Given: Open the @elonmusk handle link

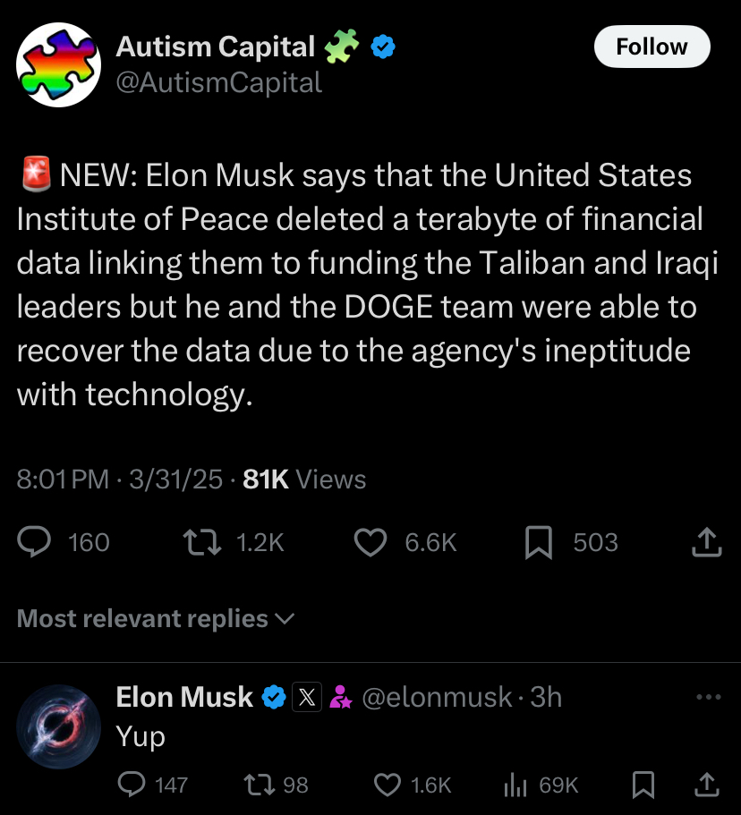Looking at the screenshot, I should [437, 697].
